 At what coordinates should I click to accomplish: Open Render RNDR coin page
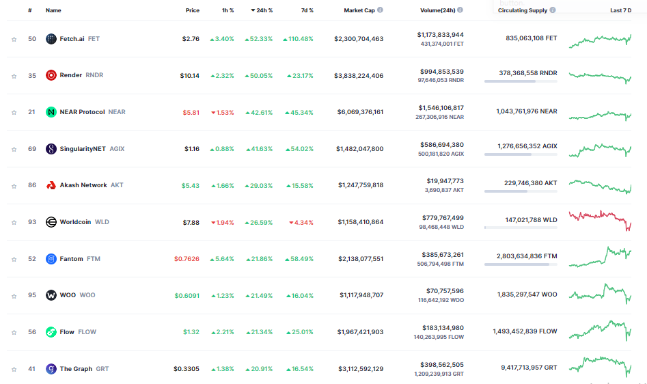[74, 75]
